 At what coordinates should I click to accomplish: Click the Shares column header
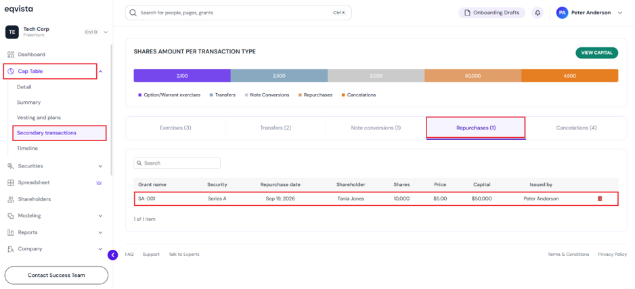click(x=401, y=185)
